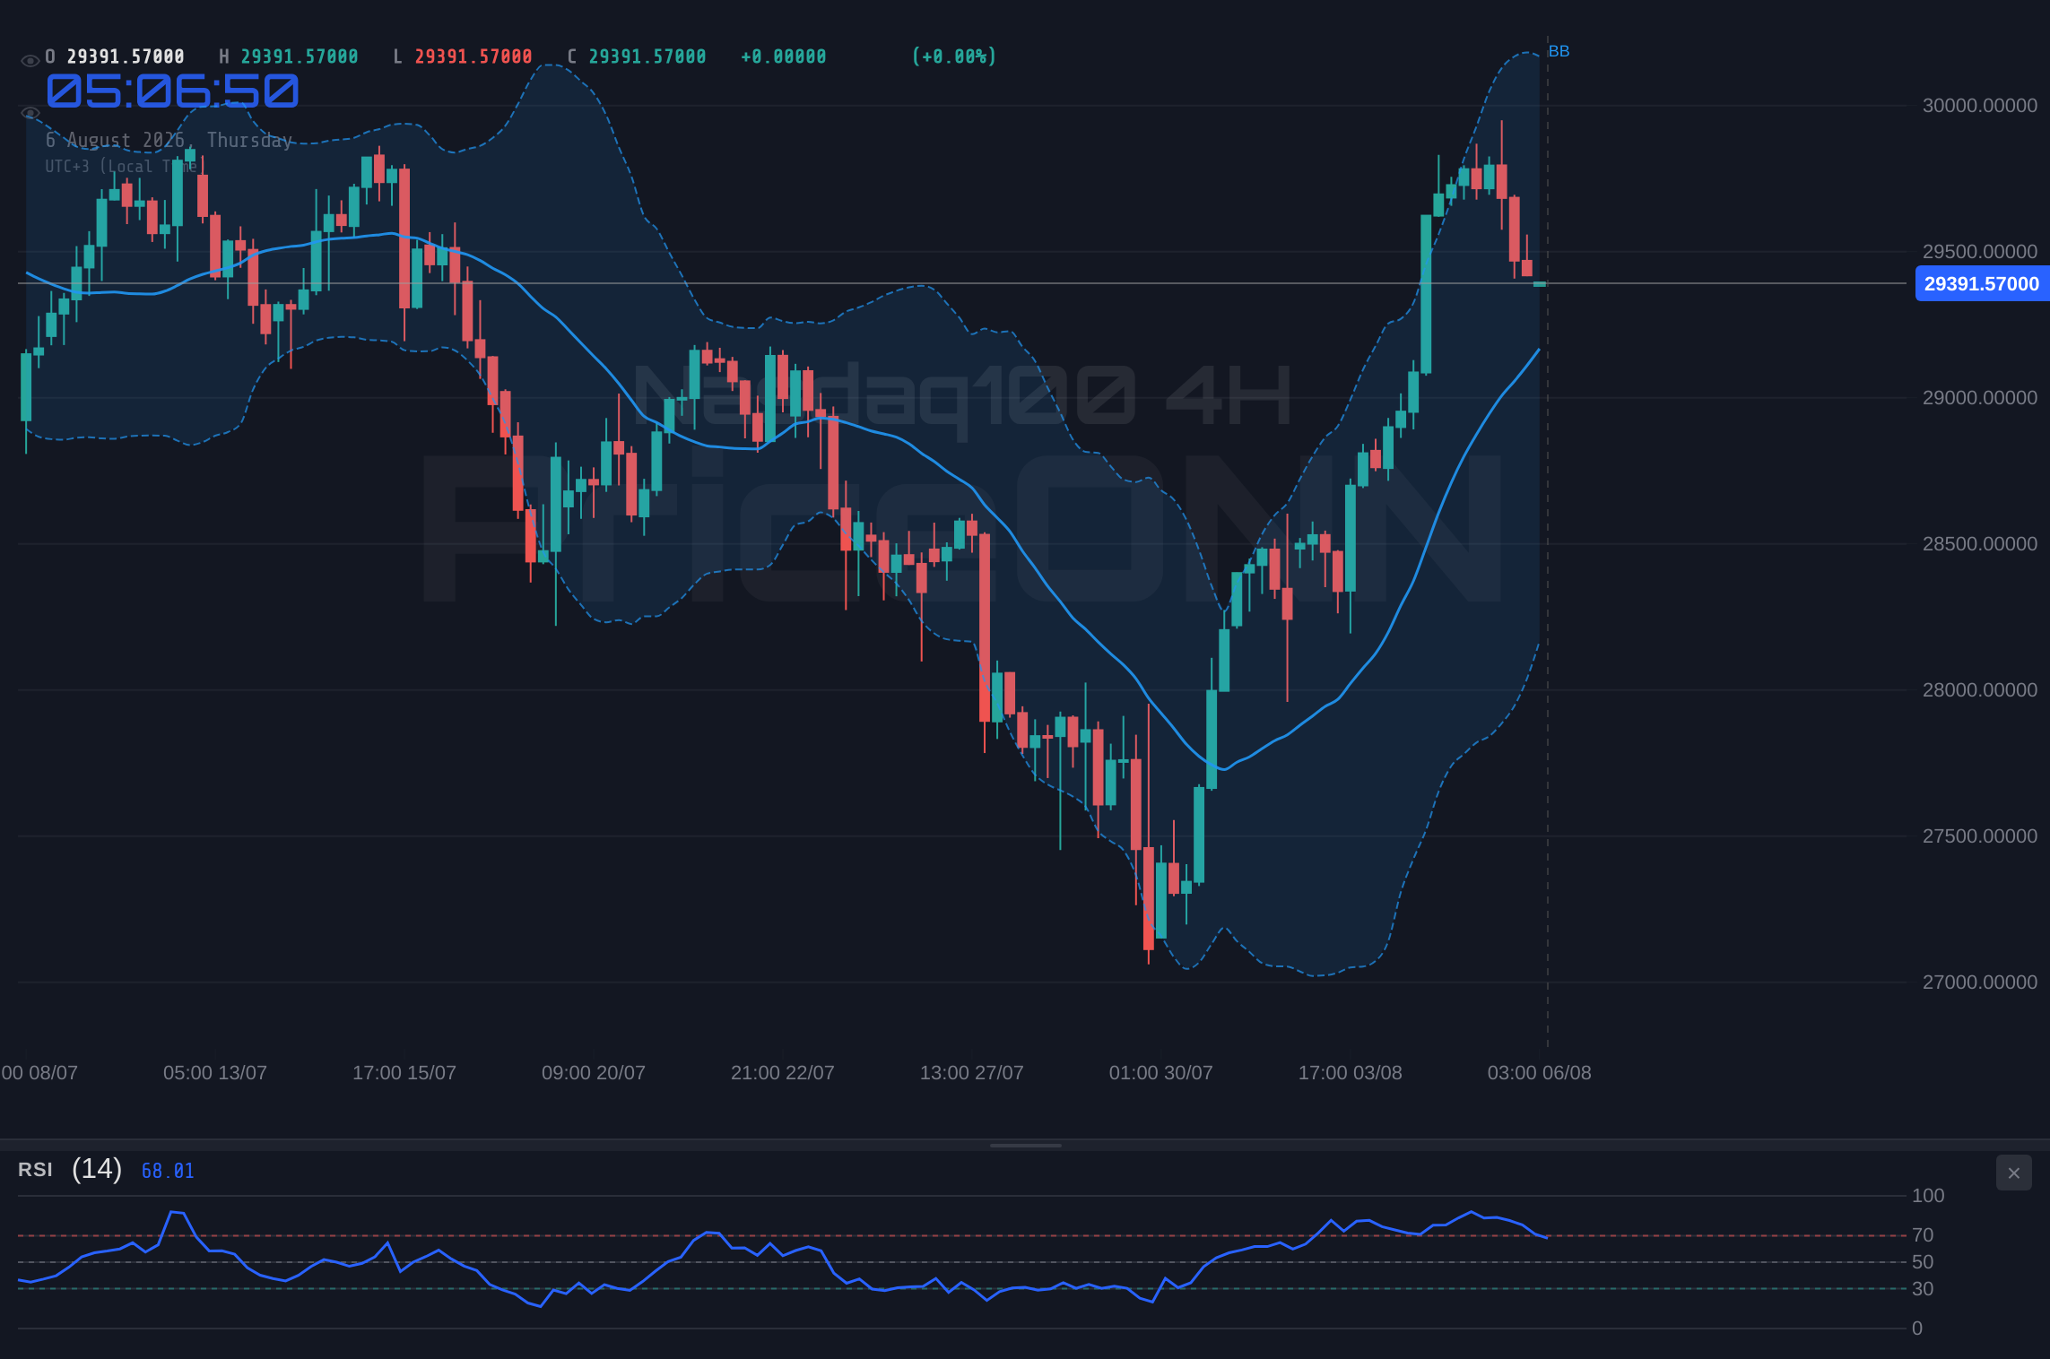
Task: Click the RSI scale label 30
Action: (1923, 1289)
